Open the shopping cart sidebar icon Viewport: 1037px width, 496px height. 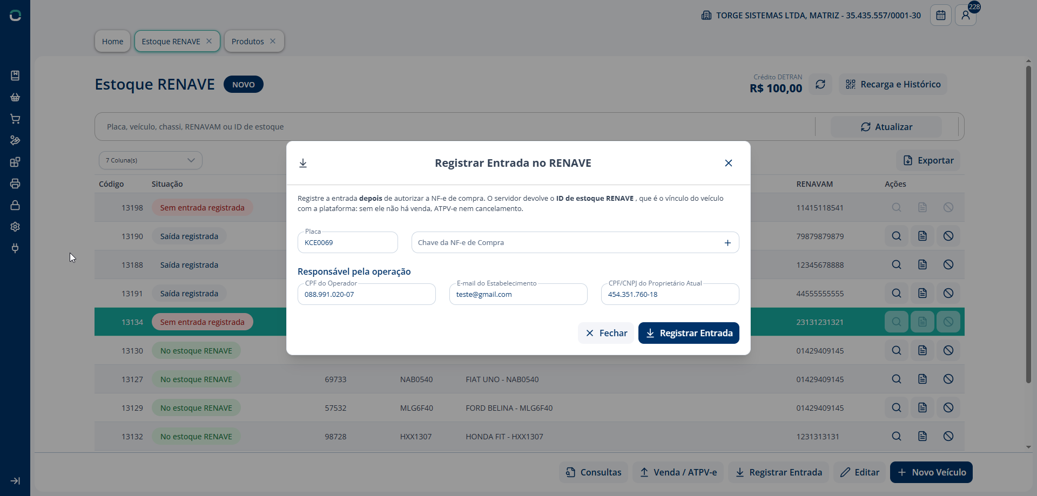click(15, 119)
